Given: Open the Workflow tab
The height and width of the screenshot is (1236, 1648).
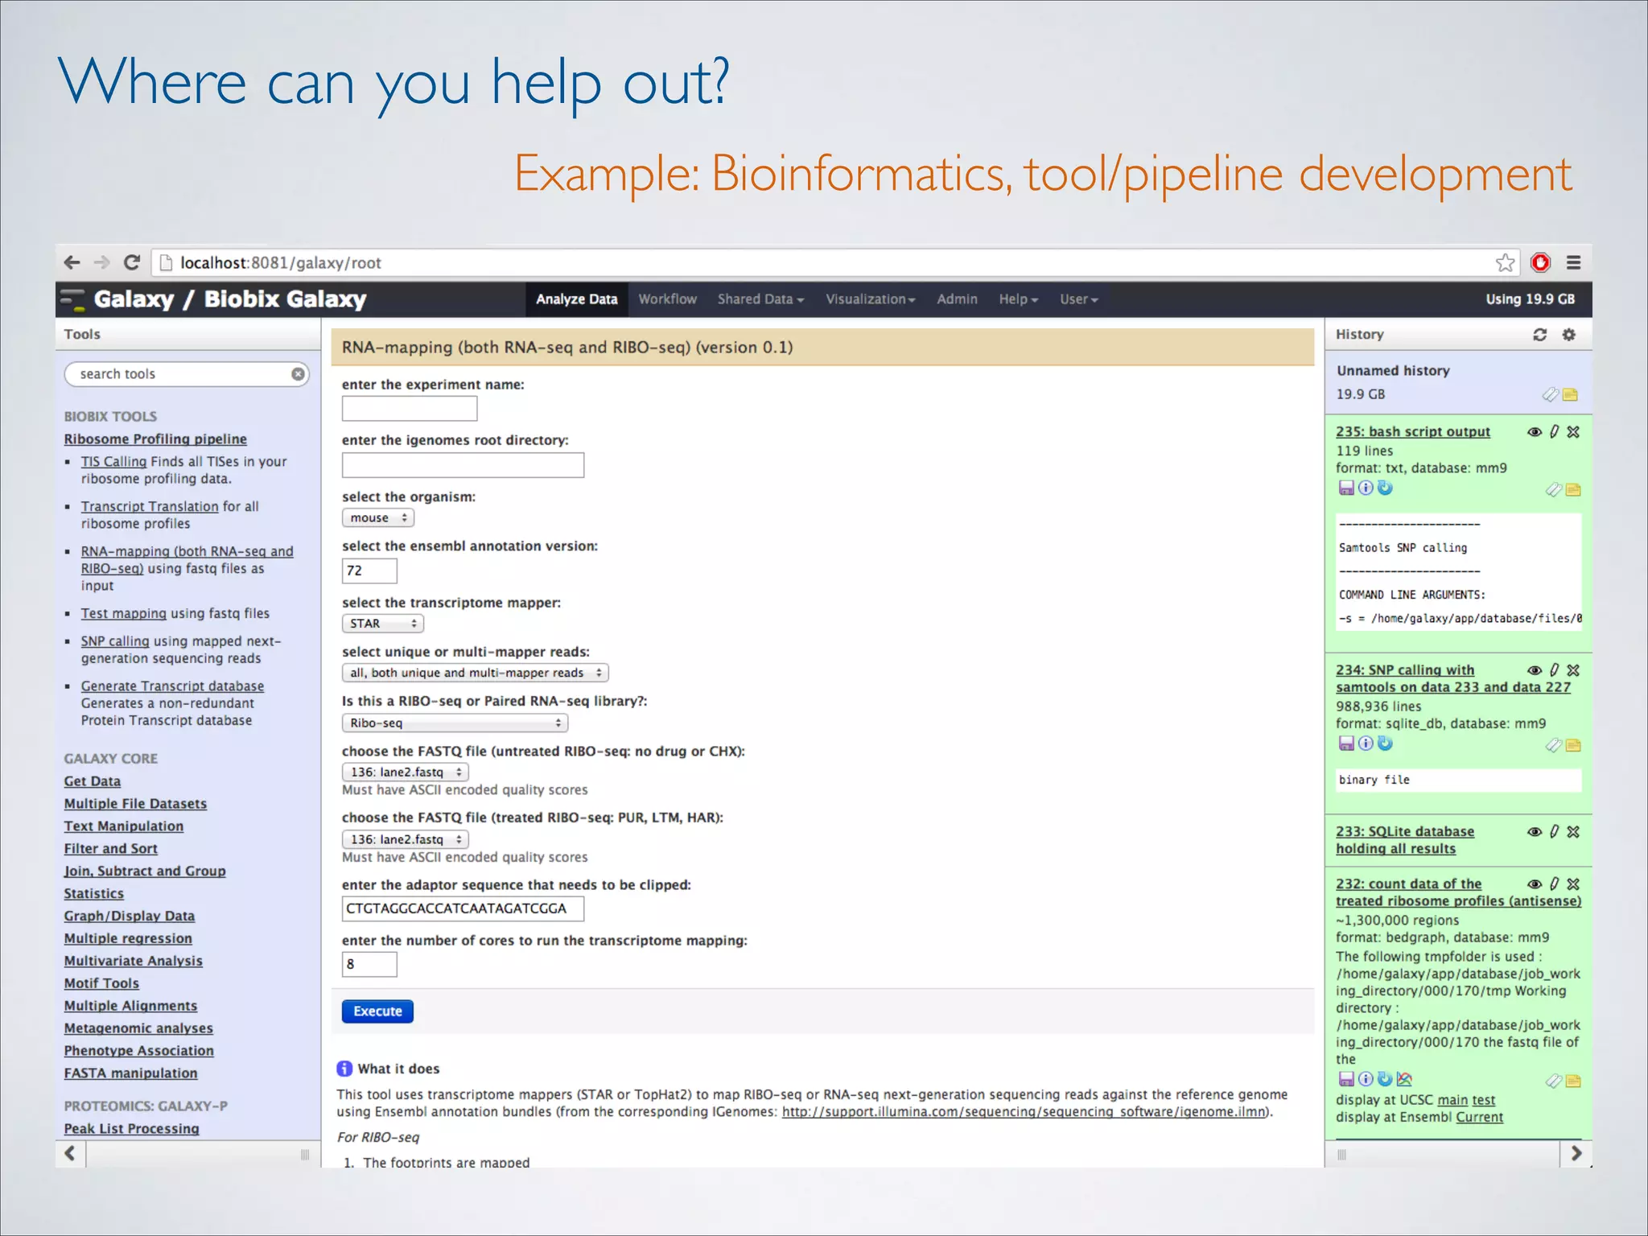Looking at the screenshot, I should click(668, 299).
